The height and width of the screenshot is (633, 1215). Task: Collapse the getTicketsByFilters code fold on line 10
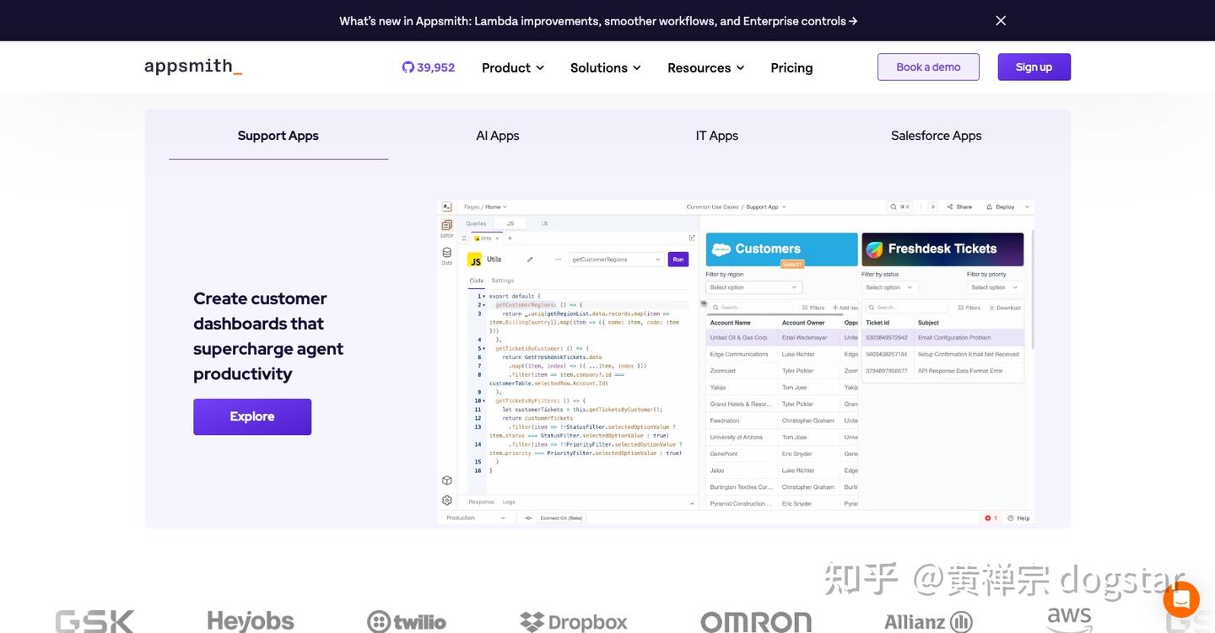[x=483, y=400]
